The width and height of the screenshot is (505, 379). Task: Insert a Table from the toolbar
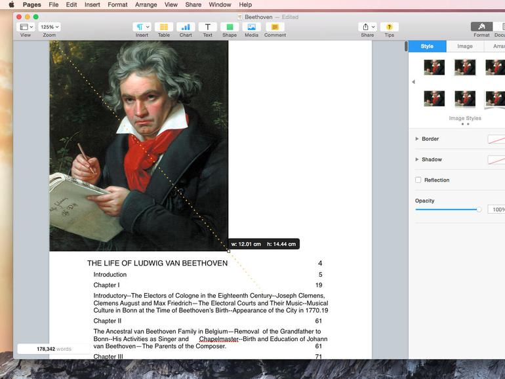pyautogui.click(x=163, y=27)
